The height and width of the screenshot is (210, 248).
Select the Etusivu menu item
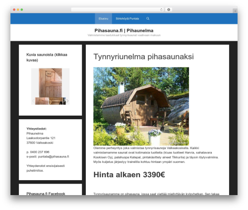coord(103,18)
